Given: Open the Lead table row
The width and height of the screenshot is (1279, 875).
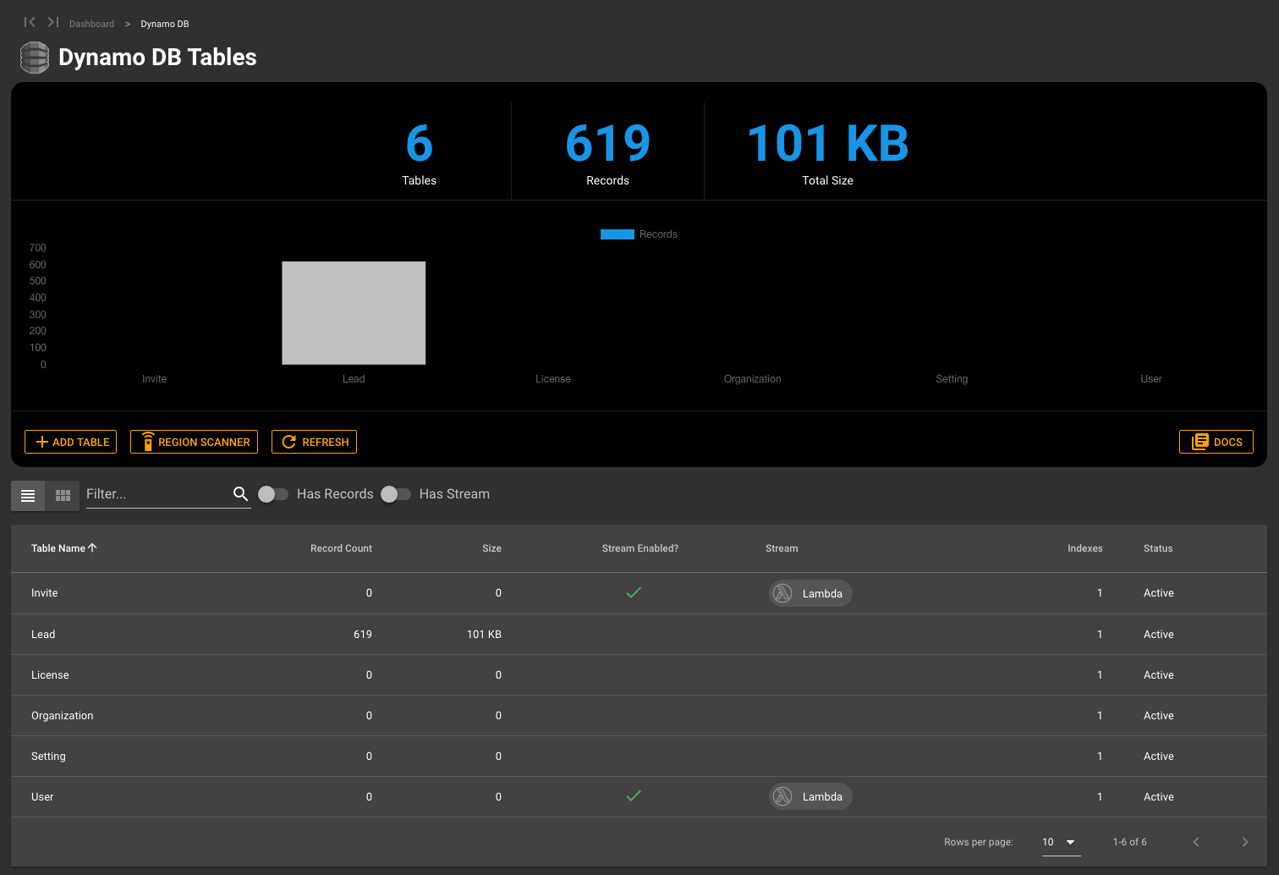Looking at the screenshot, I should coord(639,634).
